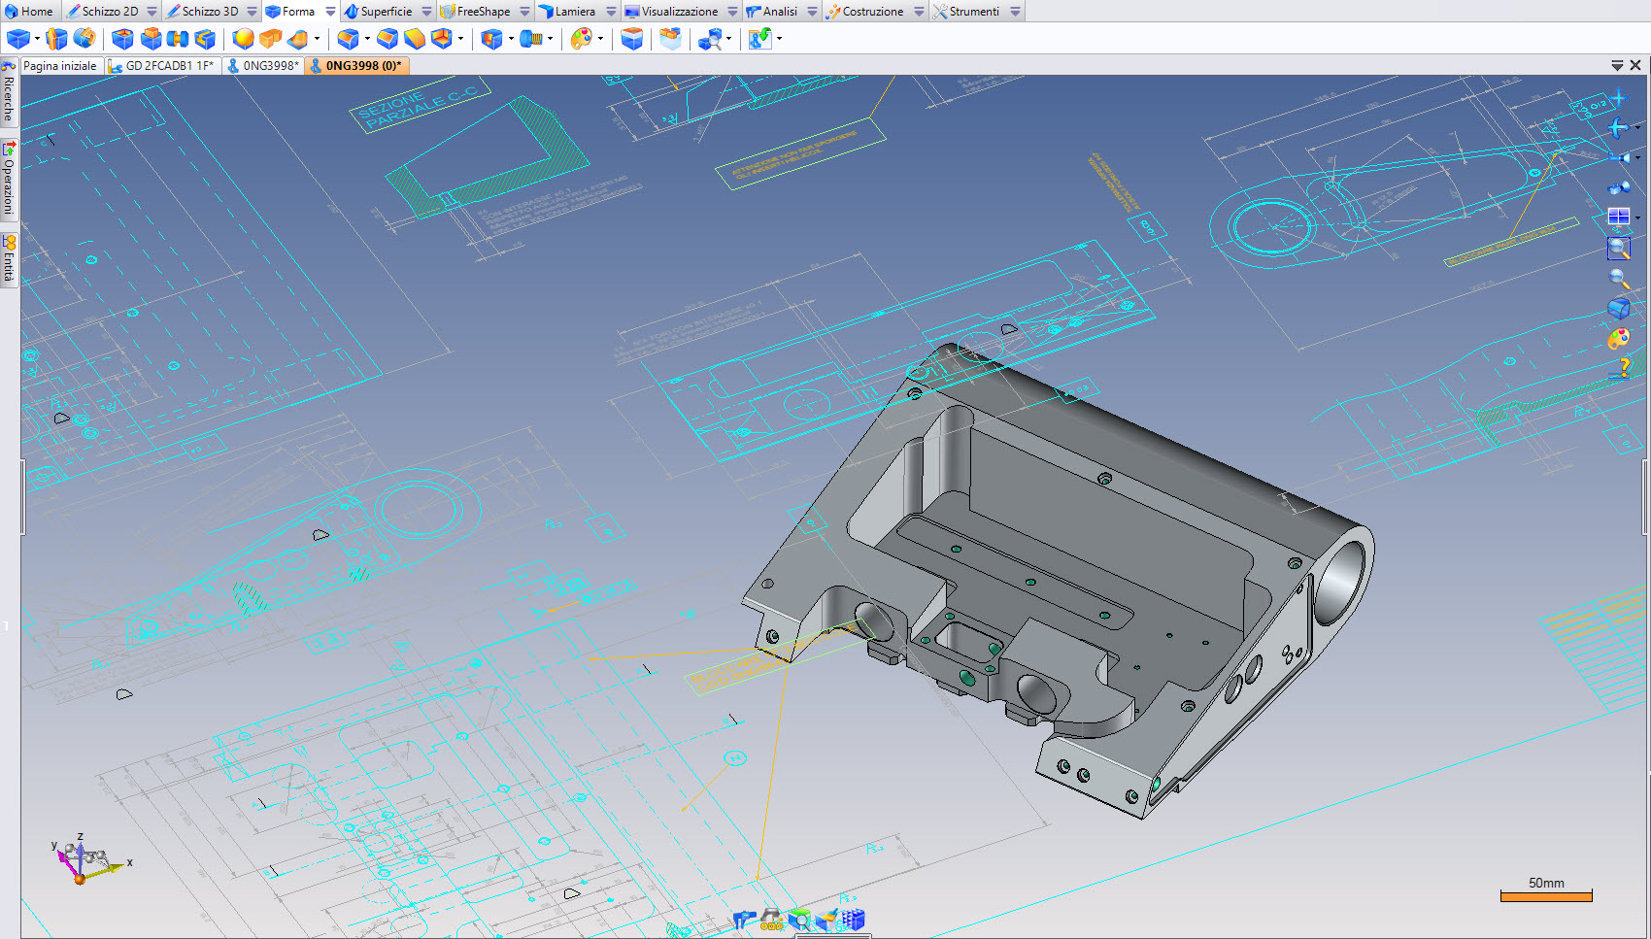Click the question mark help icon
The width and height of the screenshot is (1651, 939).
click(x=1618, y=369)
